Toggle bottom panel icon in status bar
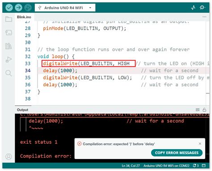Image resolution: width=212 pixels, height=171 pixels. pyautogui.click(x=204, y=166)
